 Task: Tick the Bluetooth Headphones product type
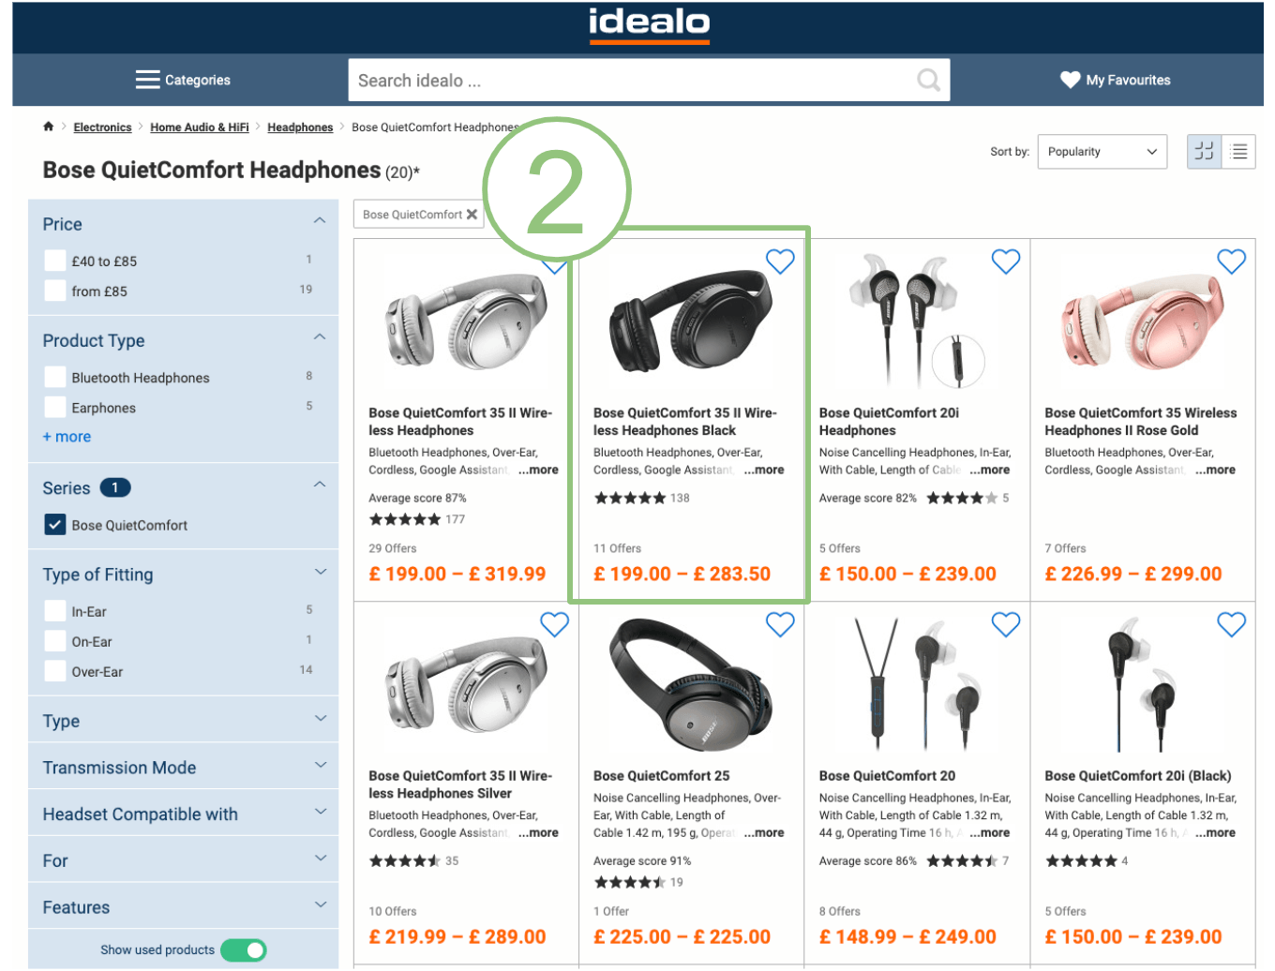(x=55, y=378)
